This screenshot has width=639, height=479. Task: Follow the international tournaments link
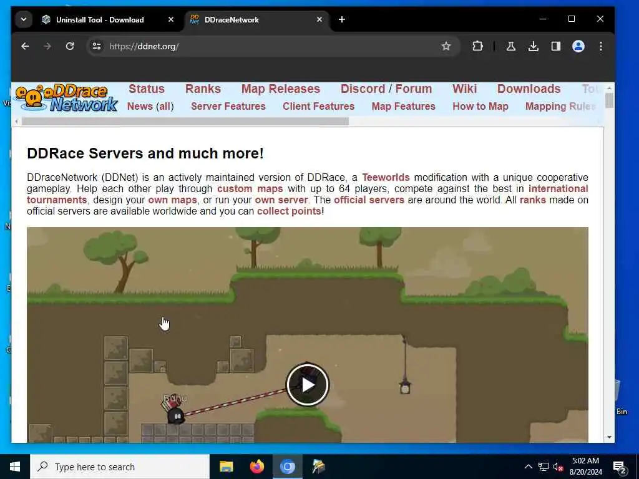[x=559, y=188]
